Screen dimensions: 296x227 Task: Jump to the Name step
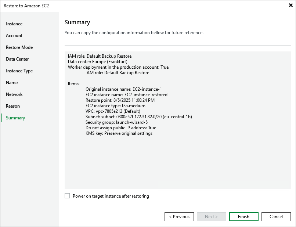(12, 83)
